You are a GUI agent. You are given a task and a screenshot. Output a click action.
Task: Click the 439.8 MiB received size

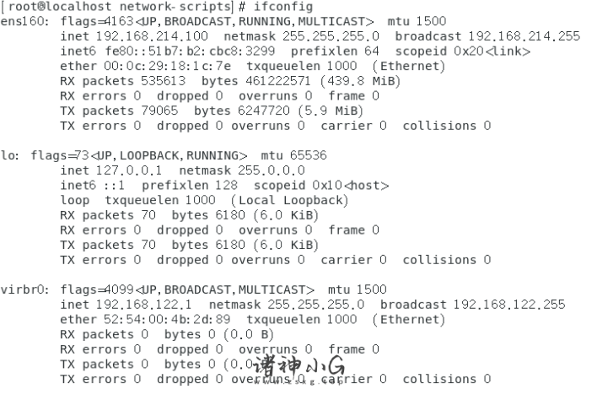[x=360, y=81]
